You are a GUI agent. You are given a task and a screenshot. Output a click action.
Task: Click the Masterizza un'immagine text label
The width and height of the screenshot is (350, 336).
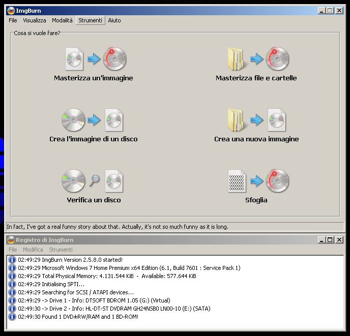[x=94, y=78]
